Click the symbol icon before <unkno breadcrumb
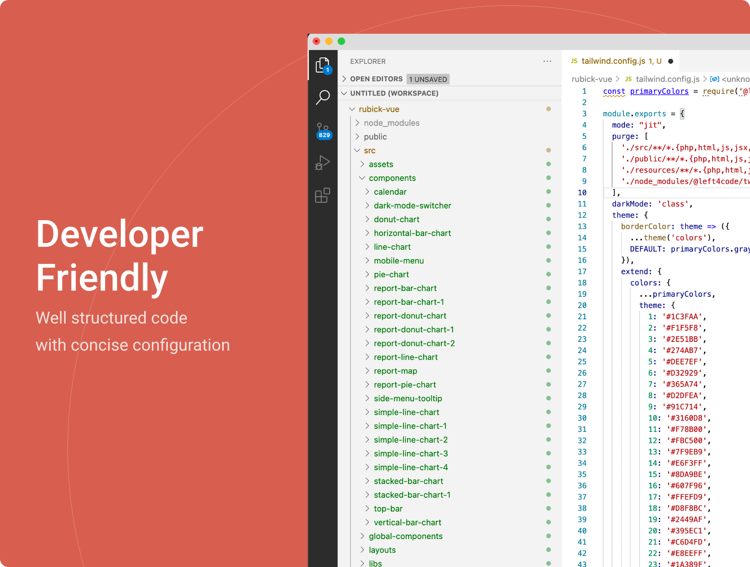 point(715,79)
